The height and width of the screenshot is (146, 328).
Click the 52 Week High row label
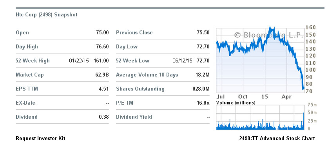33,61
